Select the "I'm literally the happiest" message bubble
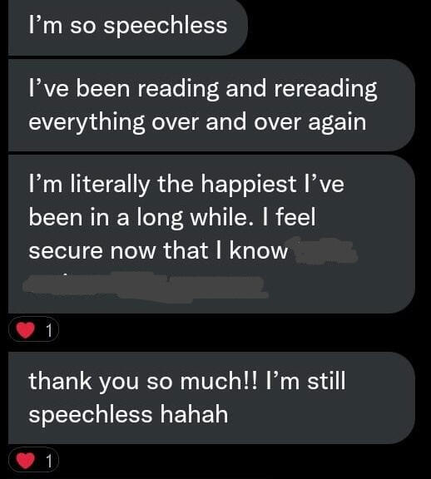 coord(211,234)
